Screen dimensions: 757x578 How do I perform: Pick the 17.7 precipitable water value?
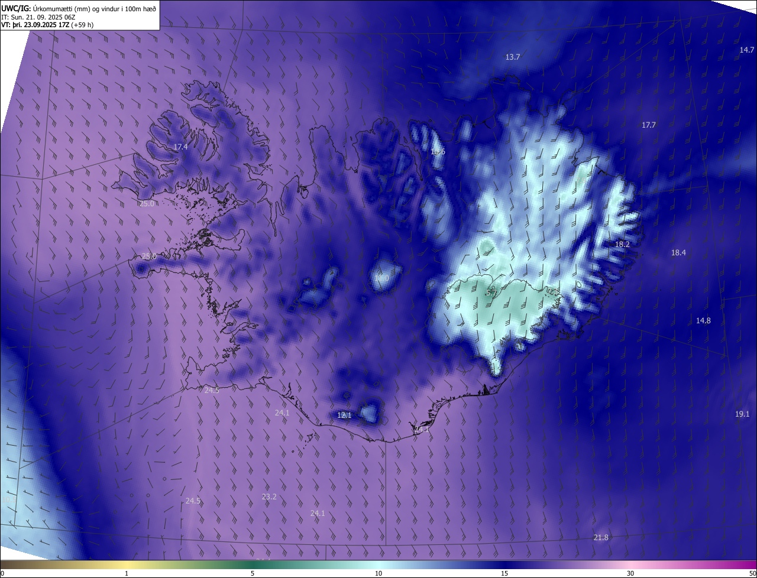pyautogui.click(x=649, y=125)
